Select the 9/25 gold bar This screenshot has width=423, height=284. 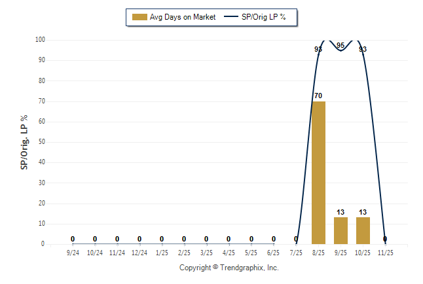click(x=340, y=230)
